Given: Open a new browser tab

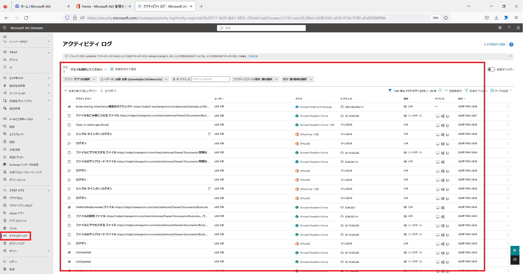Looking at the screenshot, I should pyautogui.click(x=201, y=6).
